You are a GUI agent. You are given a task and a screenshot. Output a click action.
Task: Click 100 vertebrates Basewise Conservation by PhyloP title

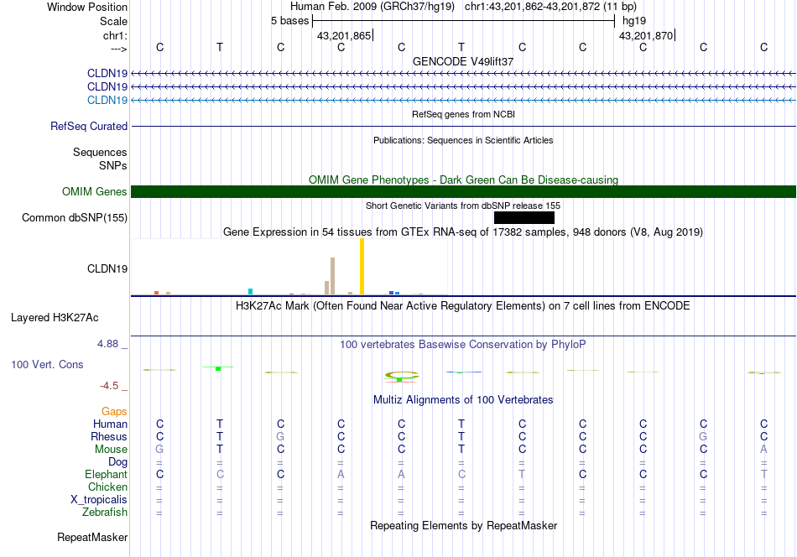463,345
